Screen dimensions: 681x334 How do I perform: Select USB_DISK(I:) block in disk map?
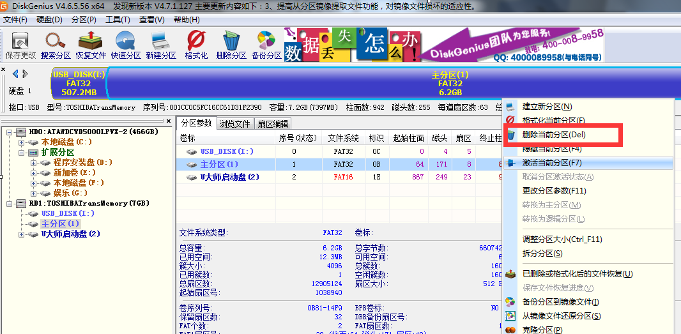(79, 84)
